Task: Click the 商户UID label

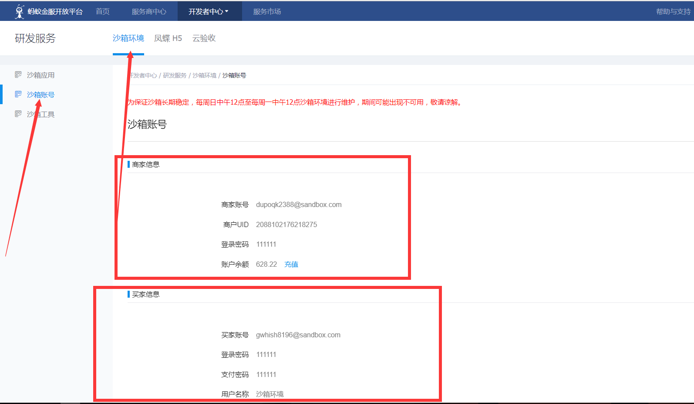Action: pyautogui.click(x=236, y=224)
